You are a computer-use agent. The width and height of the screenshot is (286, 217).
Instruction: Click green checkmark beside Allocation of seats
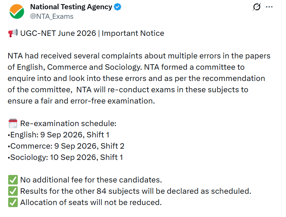tap(13, 202)
